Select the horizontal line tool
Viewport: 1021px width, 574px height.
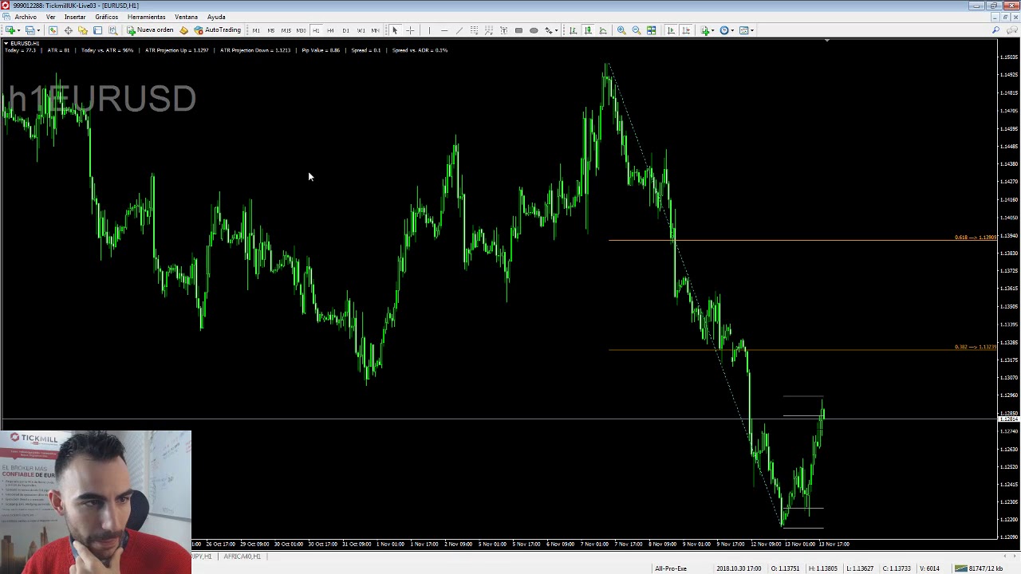click(444, 30)
